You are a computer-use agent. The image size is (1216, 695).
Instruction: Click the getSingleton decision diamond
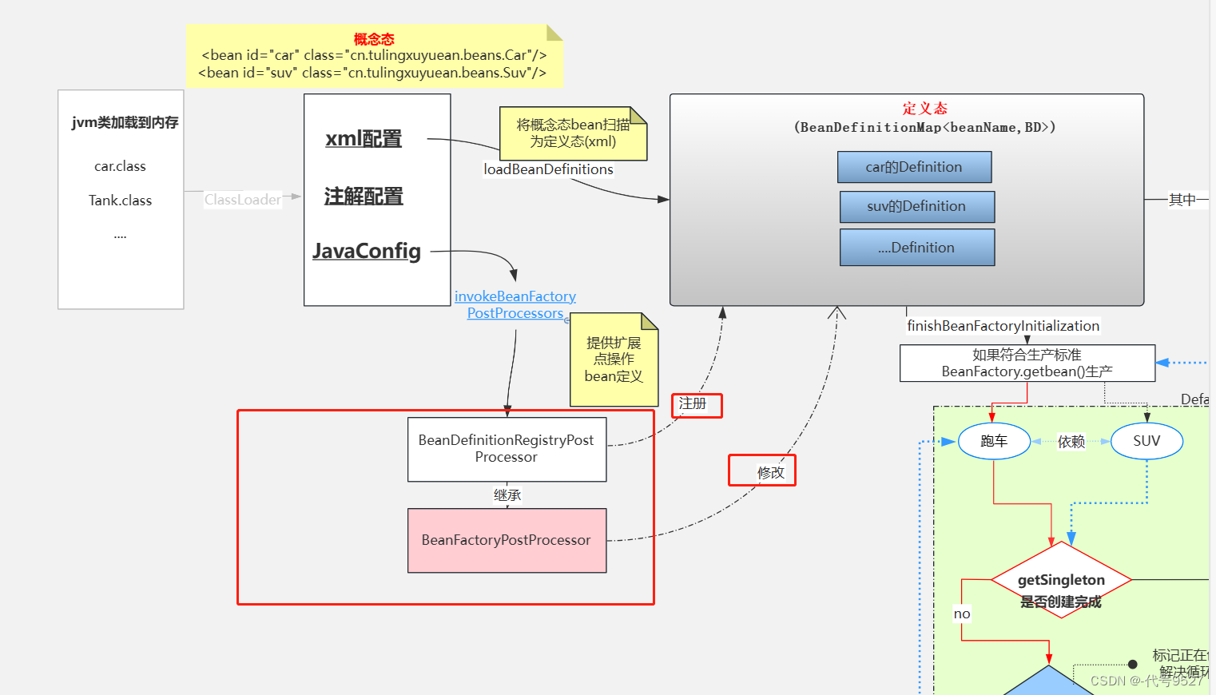[1061, 581]
